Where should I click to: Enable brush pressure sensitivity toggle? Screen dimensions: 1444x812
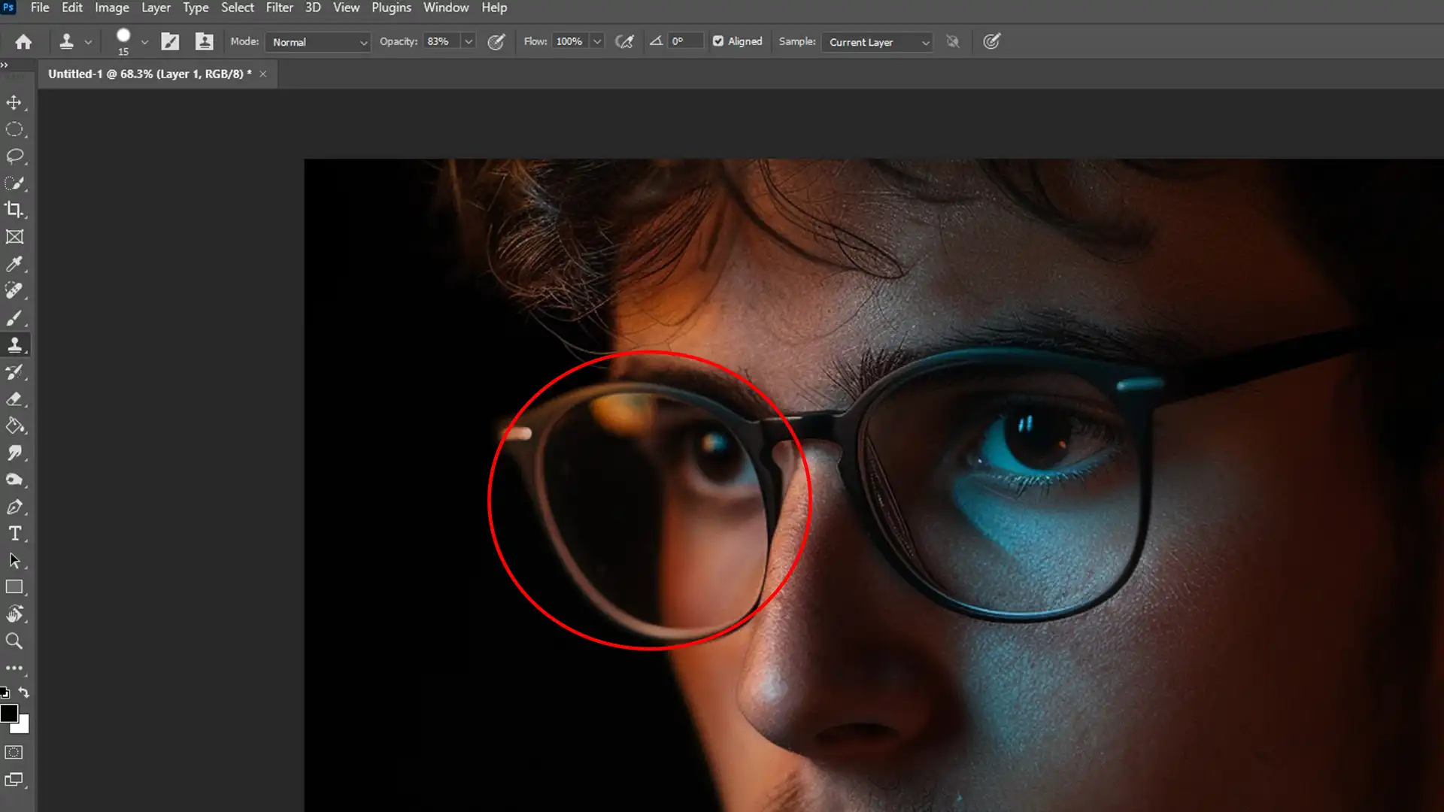[x=497, y=41]
